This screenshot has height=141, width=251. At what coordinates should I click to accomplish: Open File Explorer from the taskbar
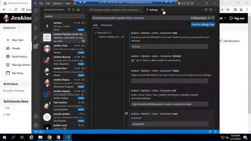pyautogui.click(x=40, y=137)
